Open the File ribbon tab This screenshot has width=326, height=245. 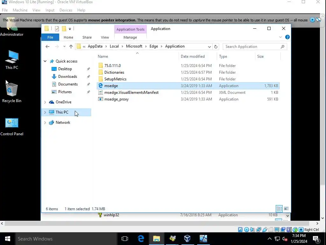50,37
